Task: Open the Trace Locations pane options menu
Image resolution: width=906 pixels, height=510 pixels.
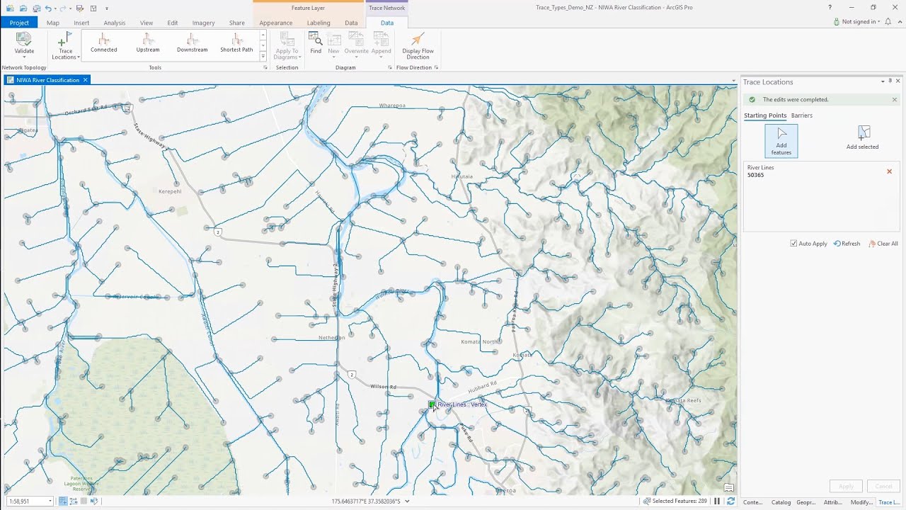Action: pyautogui.click(x=883, y=81)
